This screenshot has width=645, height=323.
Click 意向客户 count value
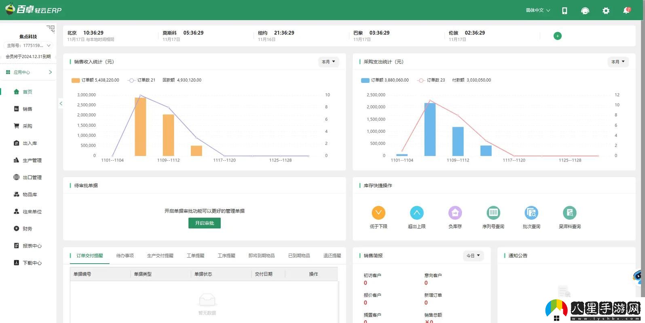(426, 283)
